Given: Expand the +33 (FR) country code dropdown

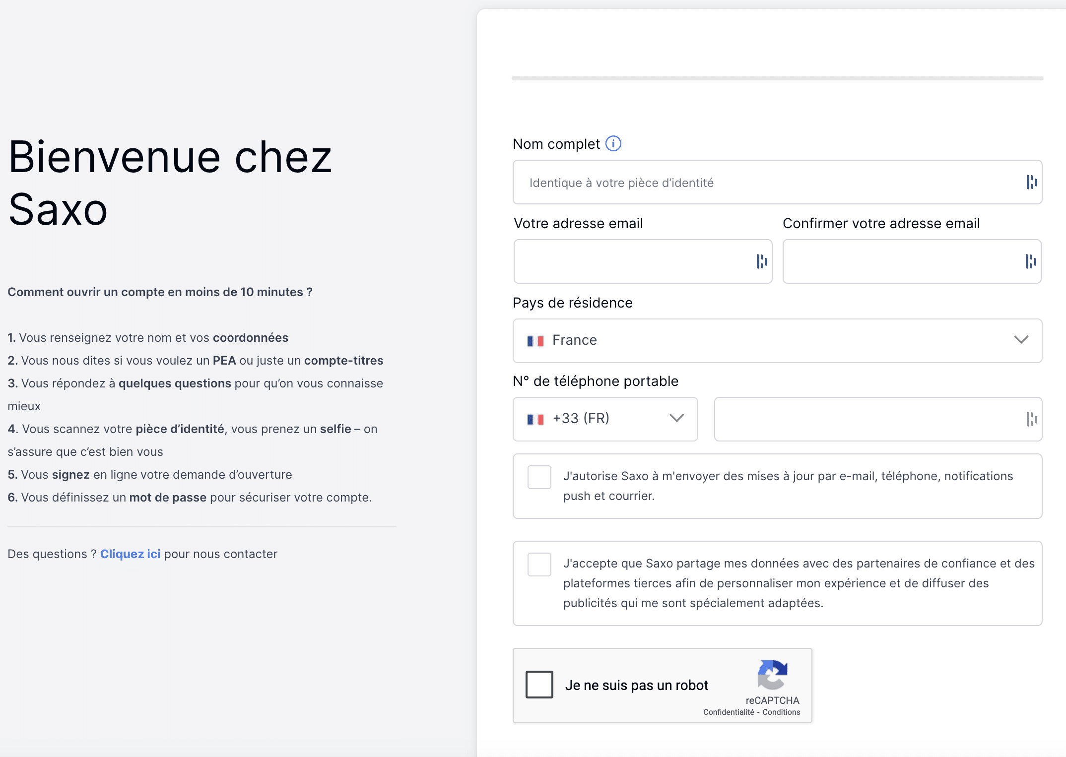Looking at the screenshot, I should (605, 419).
